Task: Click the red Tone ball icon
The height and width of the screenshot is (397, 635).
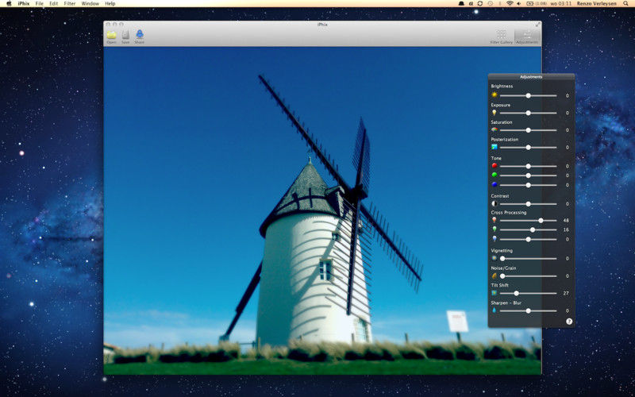Action: 494,166
